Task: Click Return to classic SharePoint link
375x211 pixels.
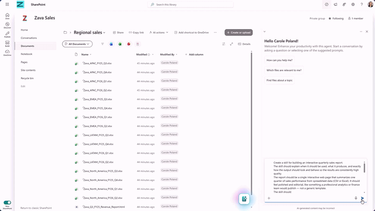Action: pyautogui.click(x=36, y=208)
